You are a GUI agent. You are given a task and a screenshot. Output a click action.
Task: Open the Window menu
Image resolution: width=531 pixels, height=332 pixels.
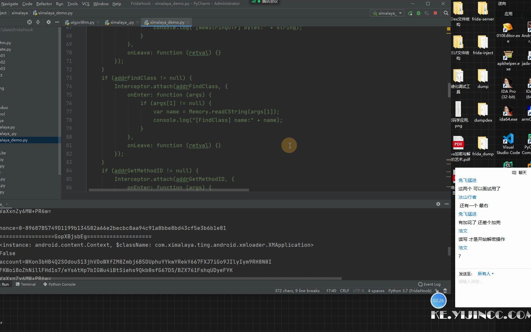tap(101, 4)
